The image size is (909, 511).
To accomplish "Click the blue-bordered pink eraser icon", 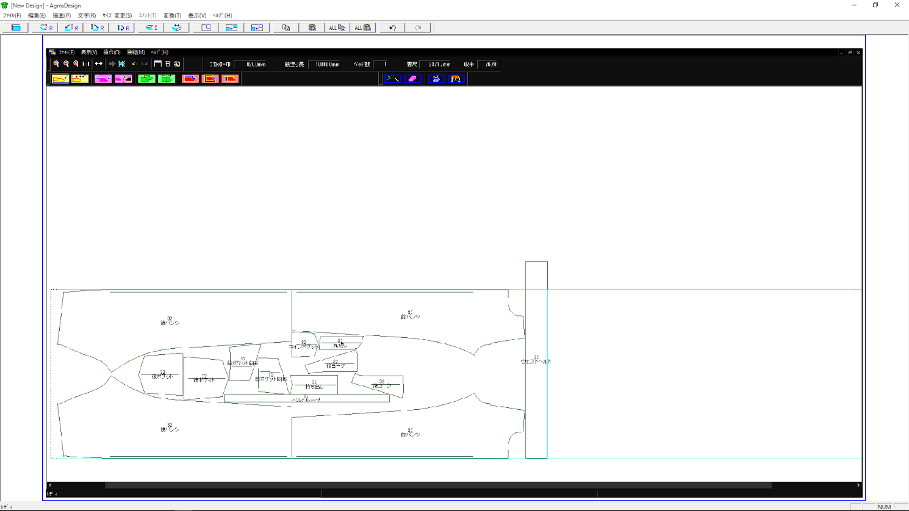I will pos(413,79).
